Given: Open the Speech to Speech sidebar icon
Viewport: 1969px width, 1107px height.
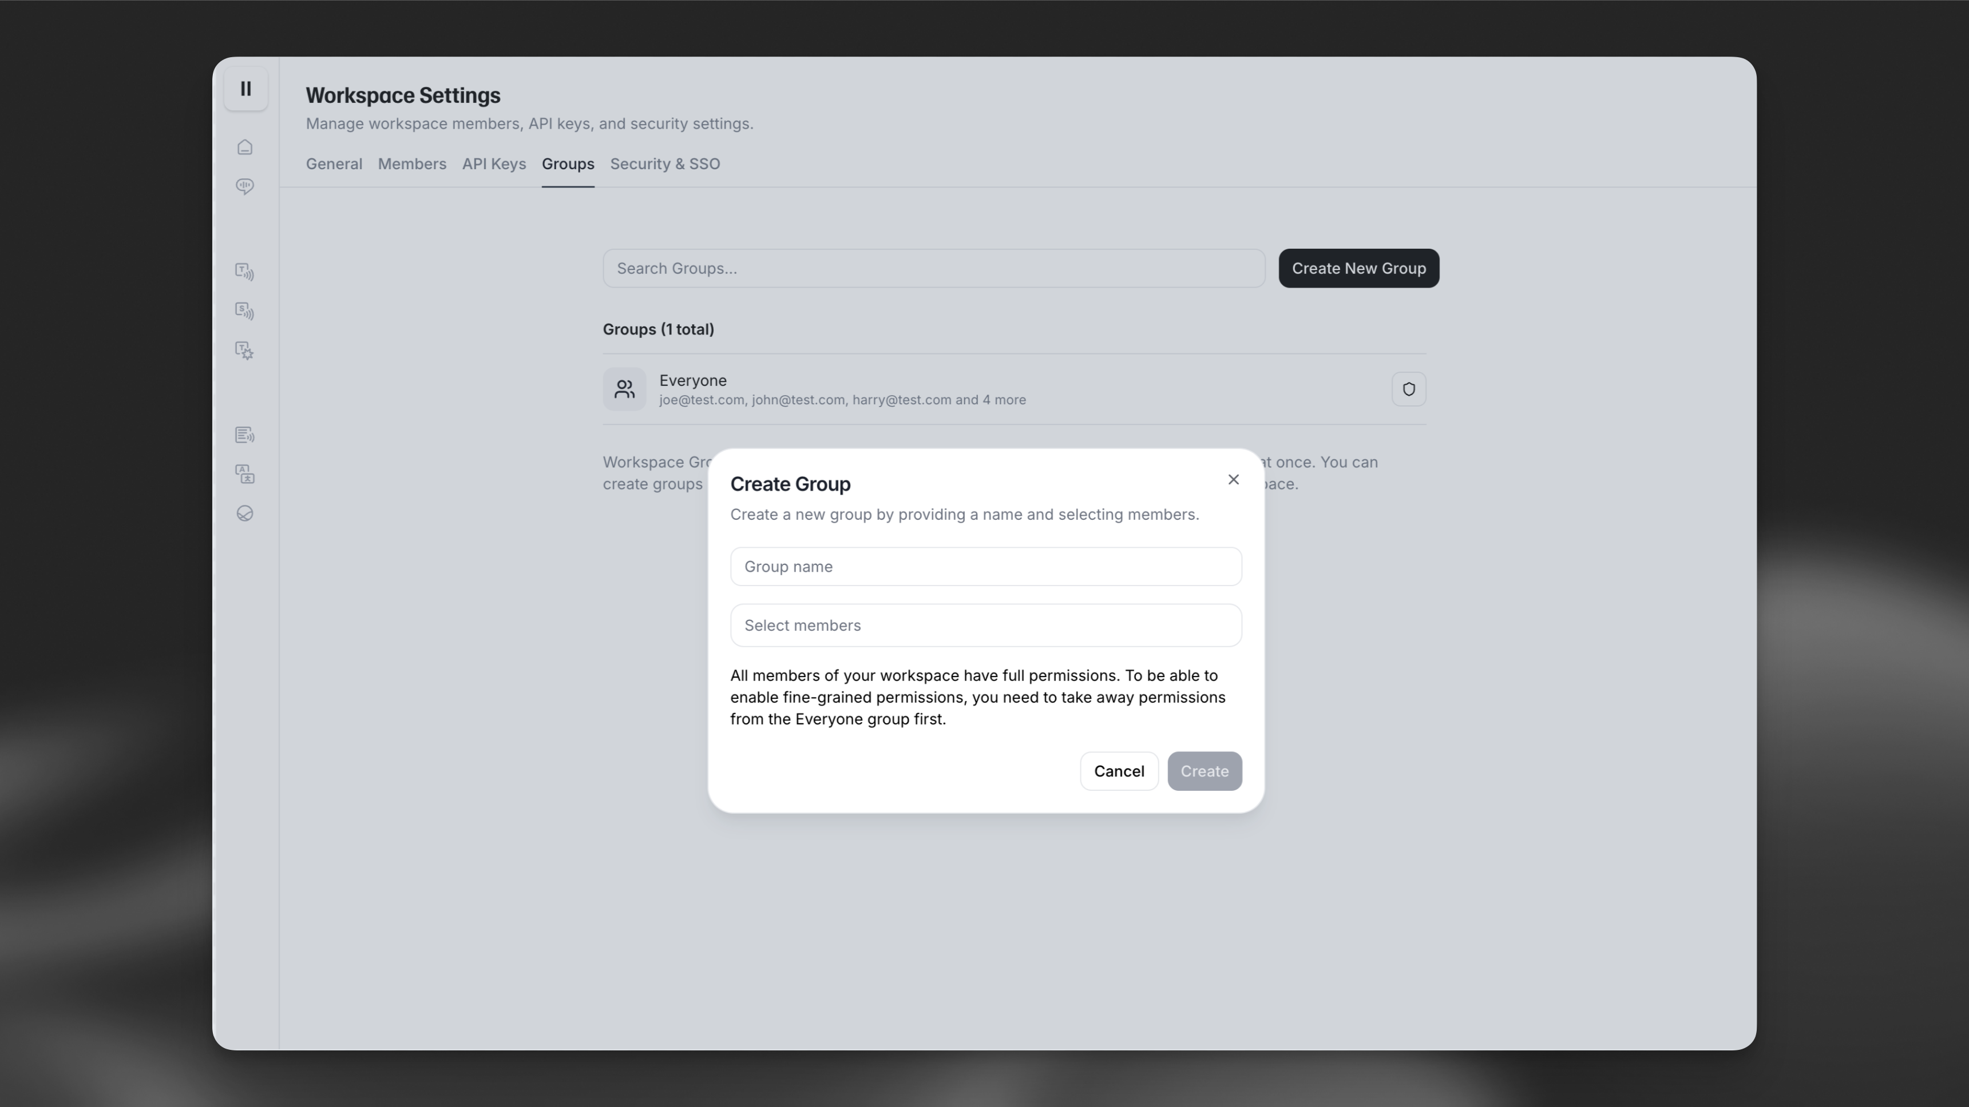Looking at the screenshot, I should 244,311.
